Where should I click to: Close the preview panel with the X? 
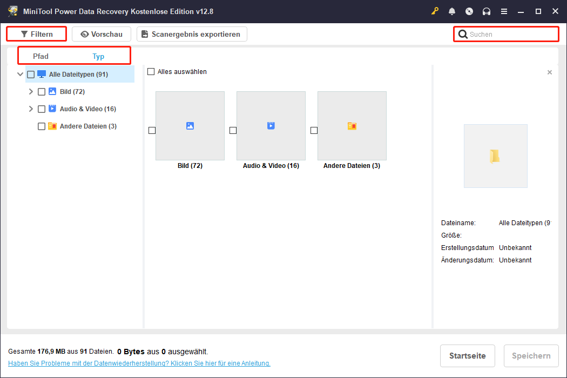(550, 72)
